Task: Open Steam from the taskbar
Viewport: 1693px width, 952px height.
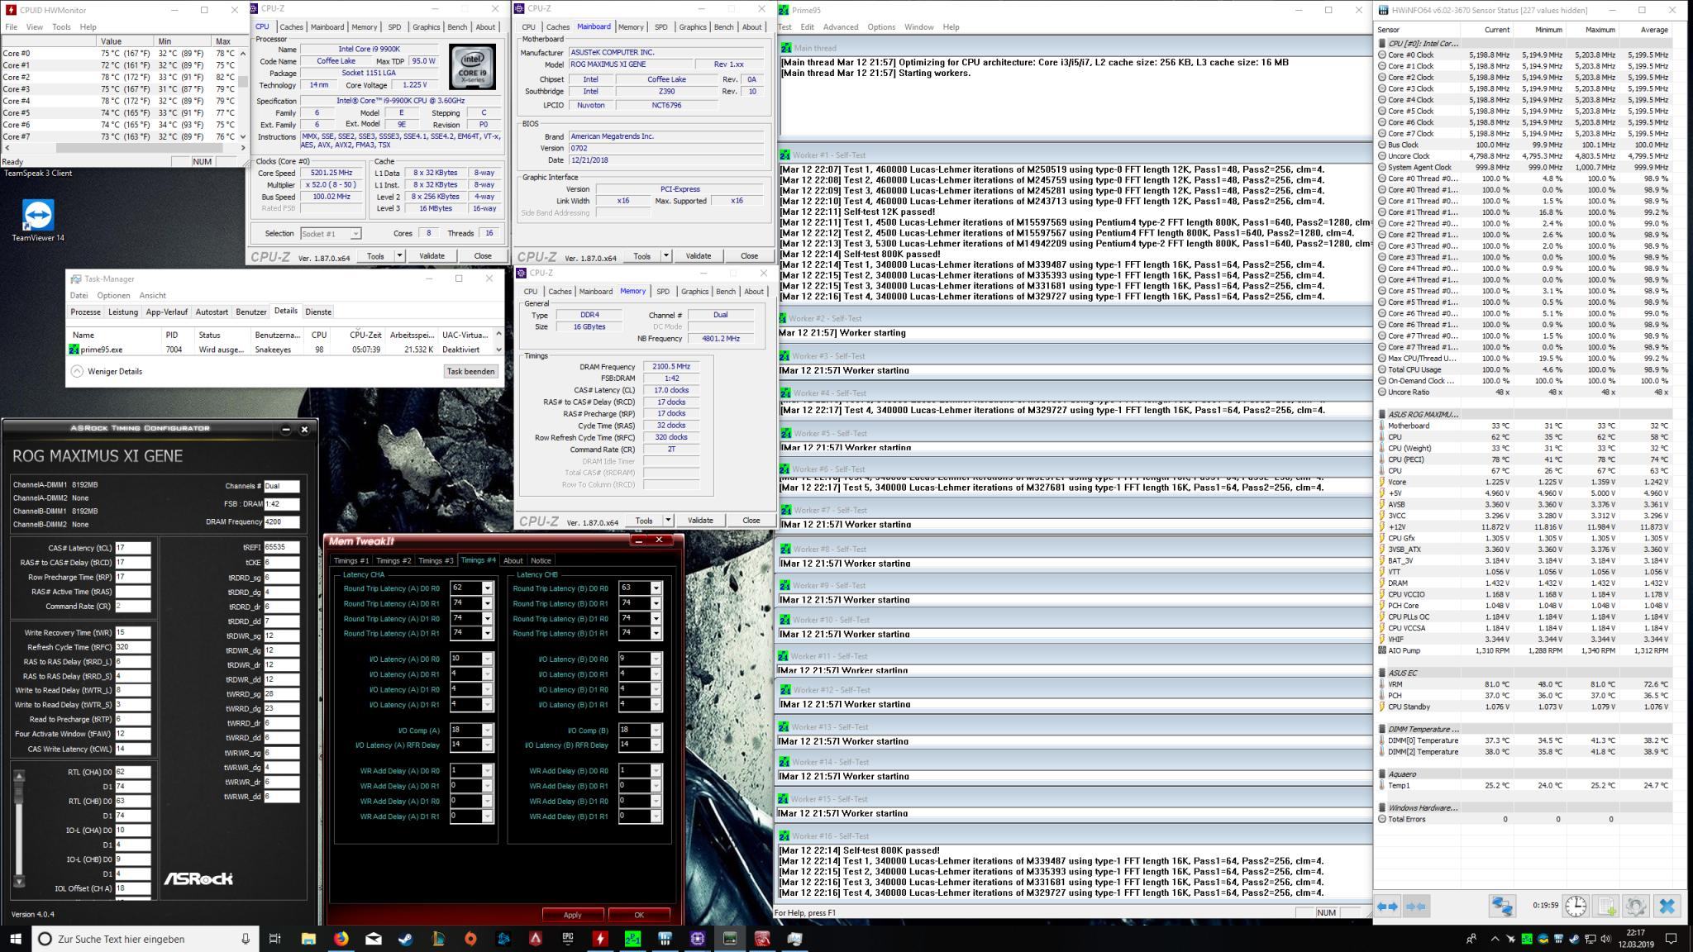Action: tap(406, 939)
